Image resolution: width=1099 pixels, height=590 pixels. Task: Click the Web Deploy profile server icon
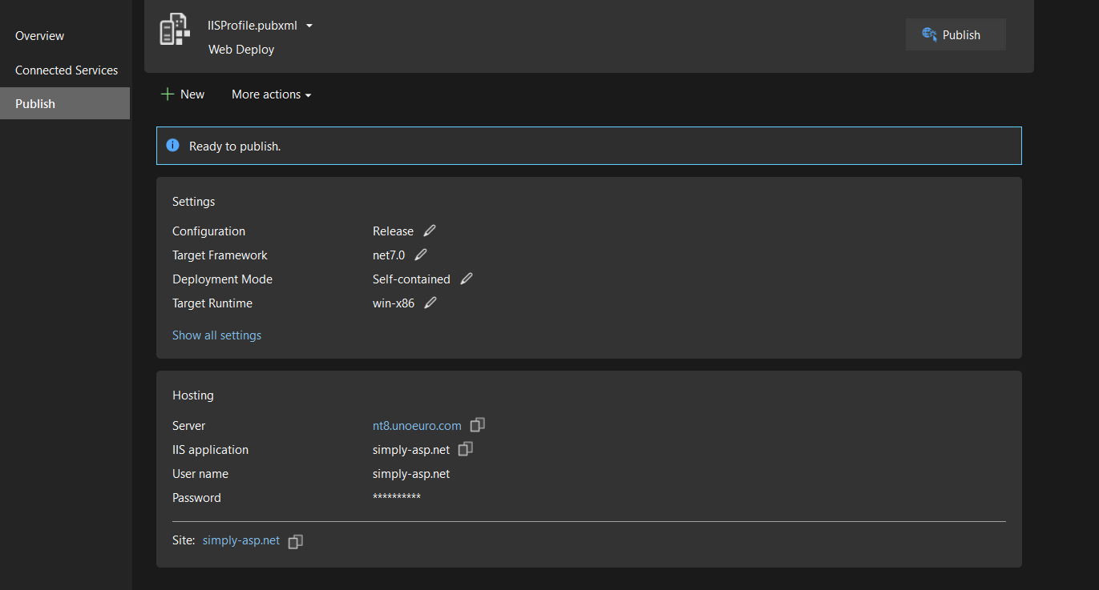(x=175, y=30)
